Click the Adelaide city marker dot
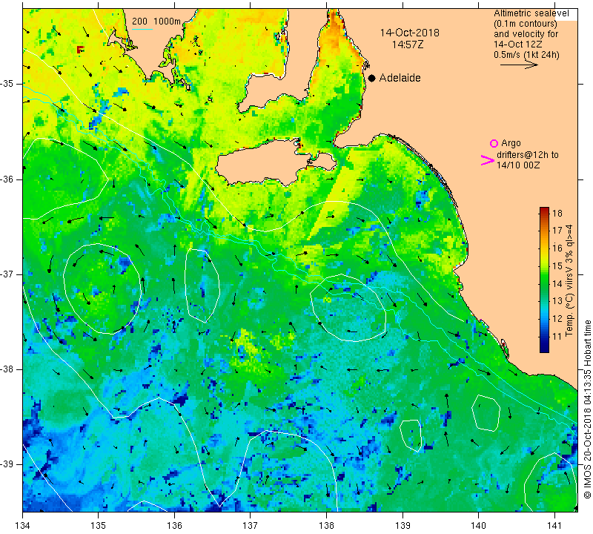This screenshot has width=593, height=534. pos(372,78)
